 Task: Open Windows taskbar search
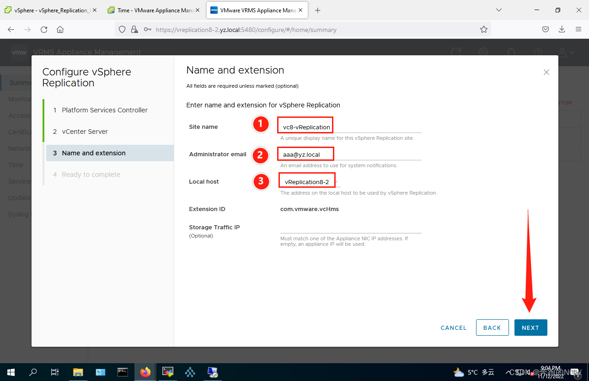33,372
